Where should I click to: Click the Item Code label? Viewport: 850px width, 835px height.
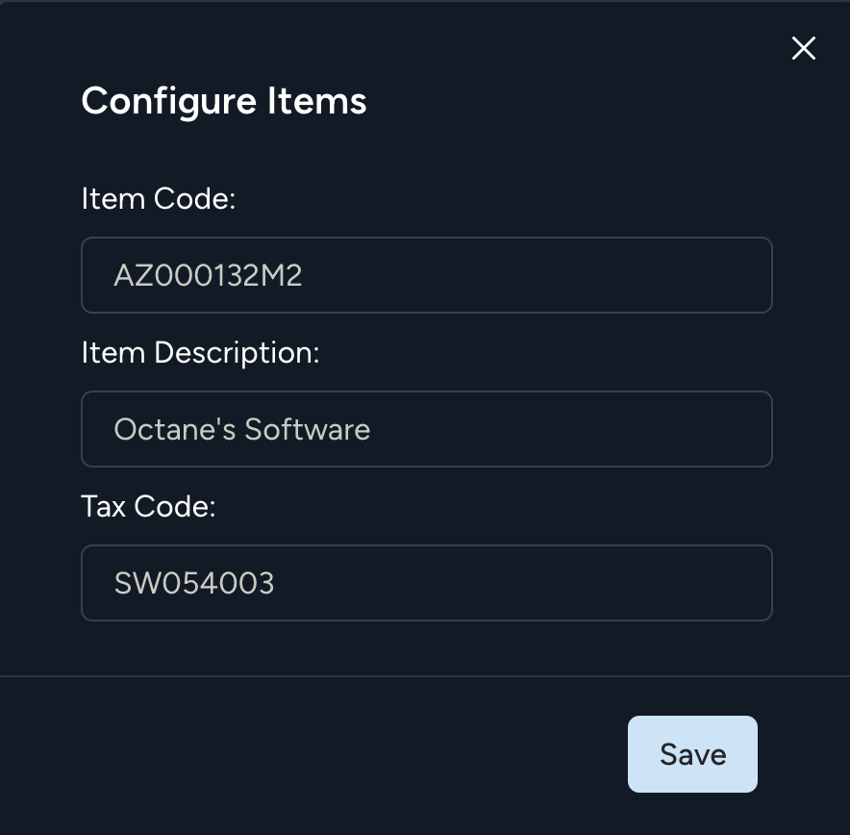pos(159,198)
